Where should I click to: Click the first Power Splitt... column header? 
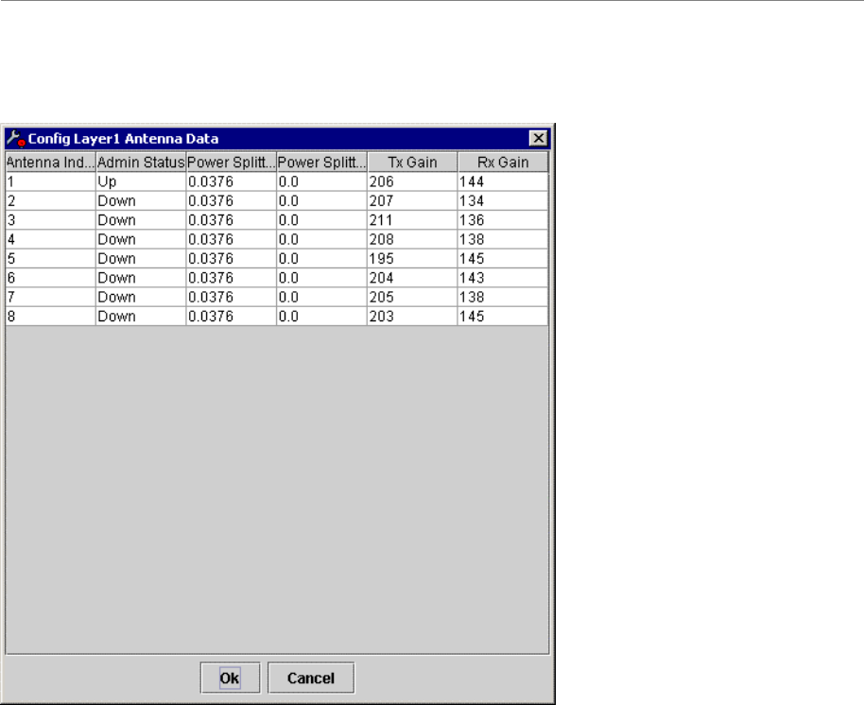tap(231, 162)
